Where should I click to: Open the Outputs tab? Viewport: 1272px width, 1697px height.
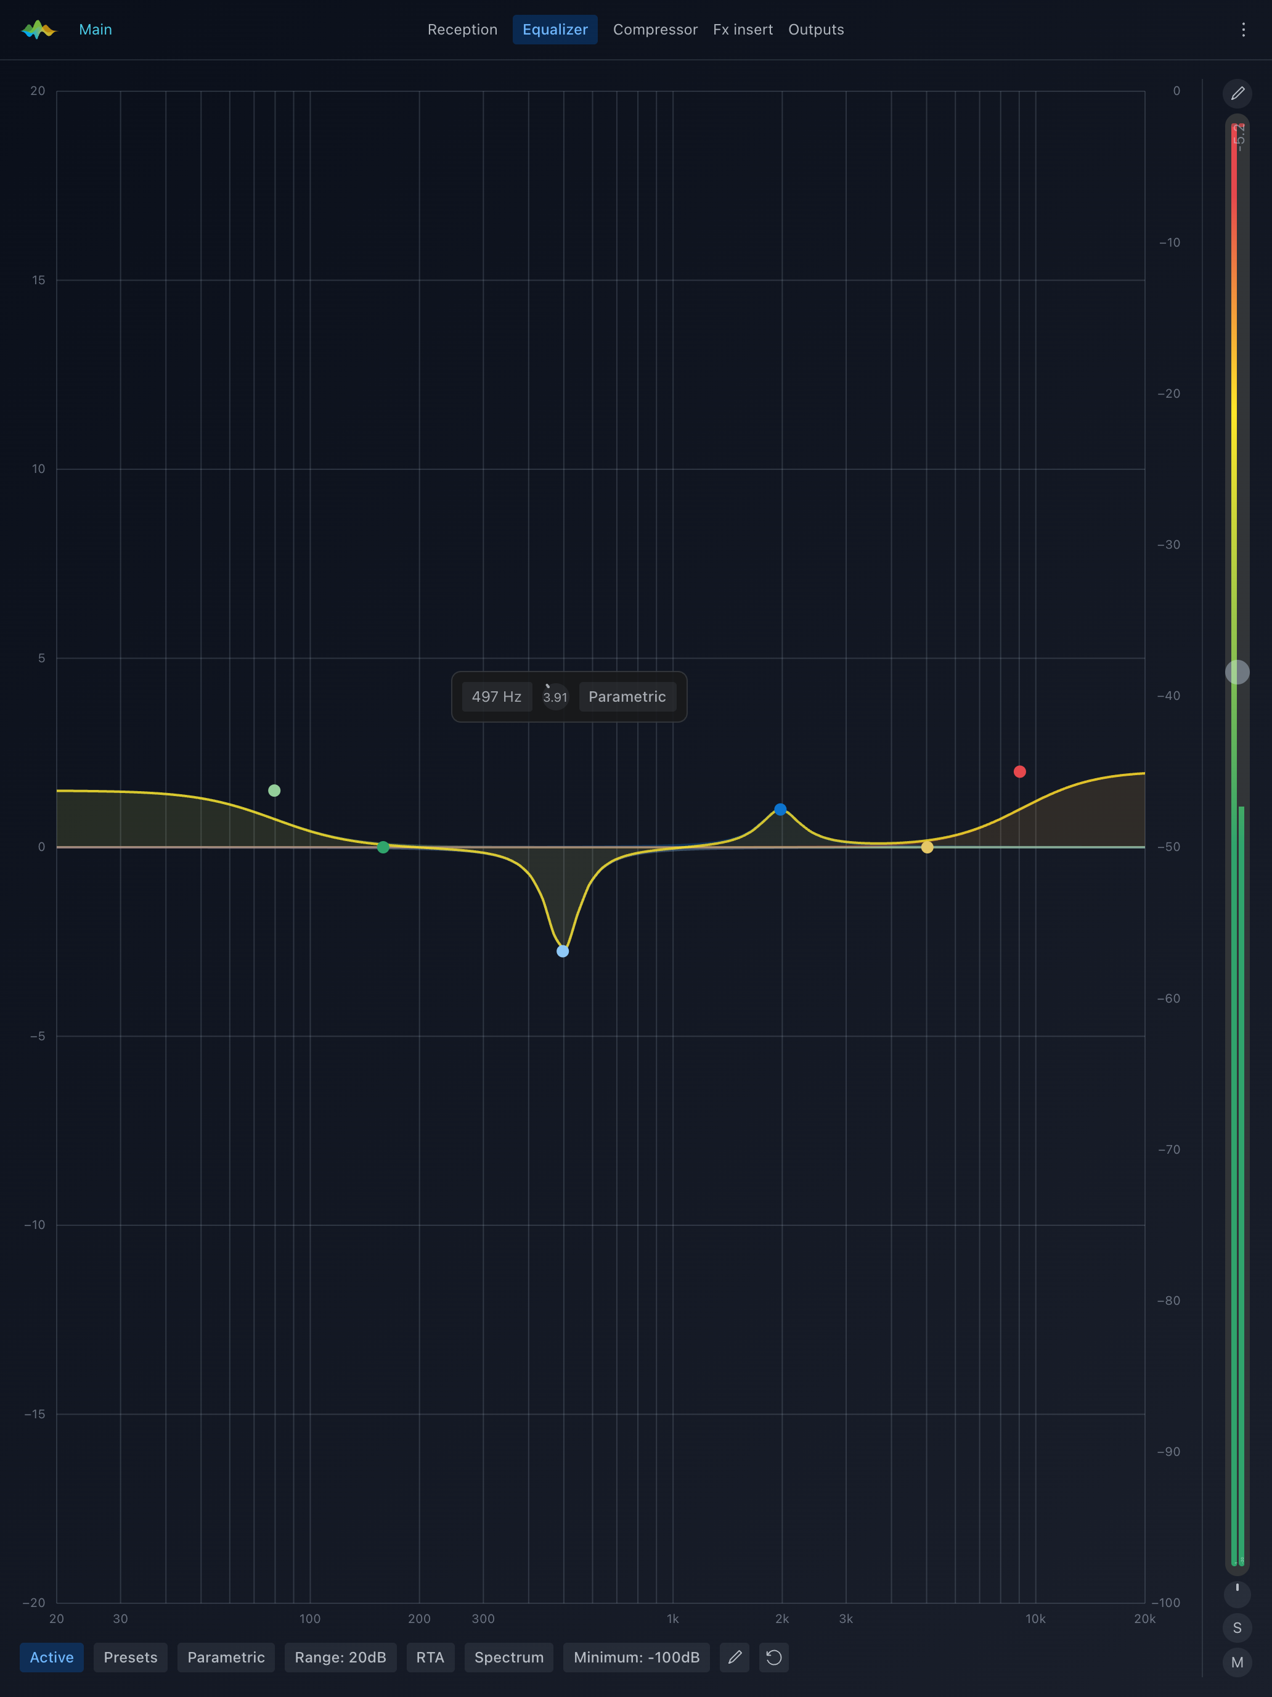[x=816, y=30]
